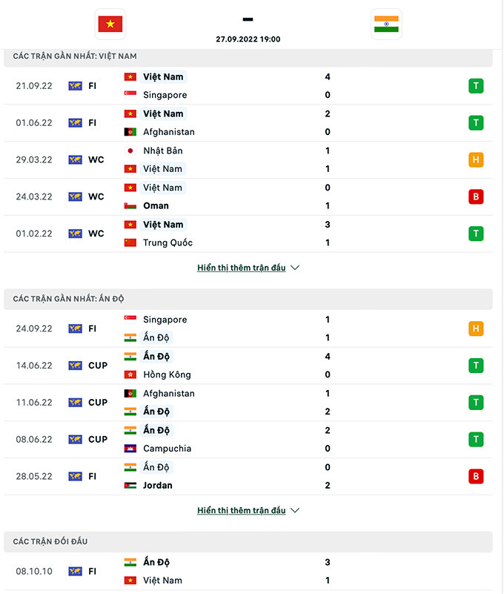Click the India flag in the header
The height and width of the screenshot is (594, 504).
point(386,24)
